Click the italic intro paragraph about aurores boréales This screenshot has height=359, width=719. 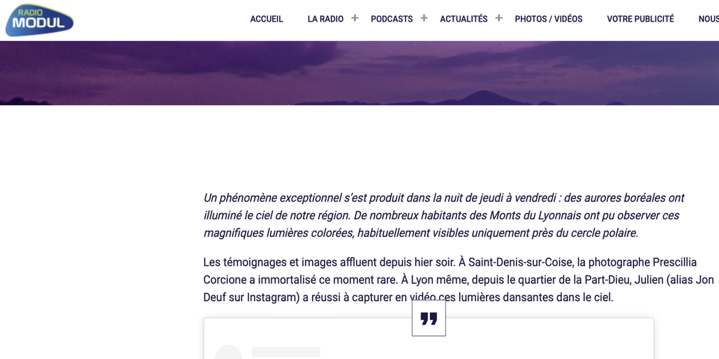(x=444, y=215)
